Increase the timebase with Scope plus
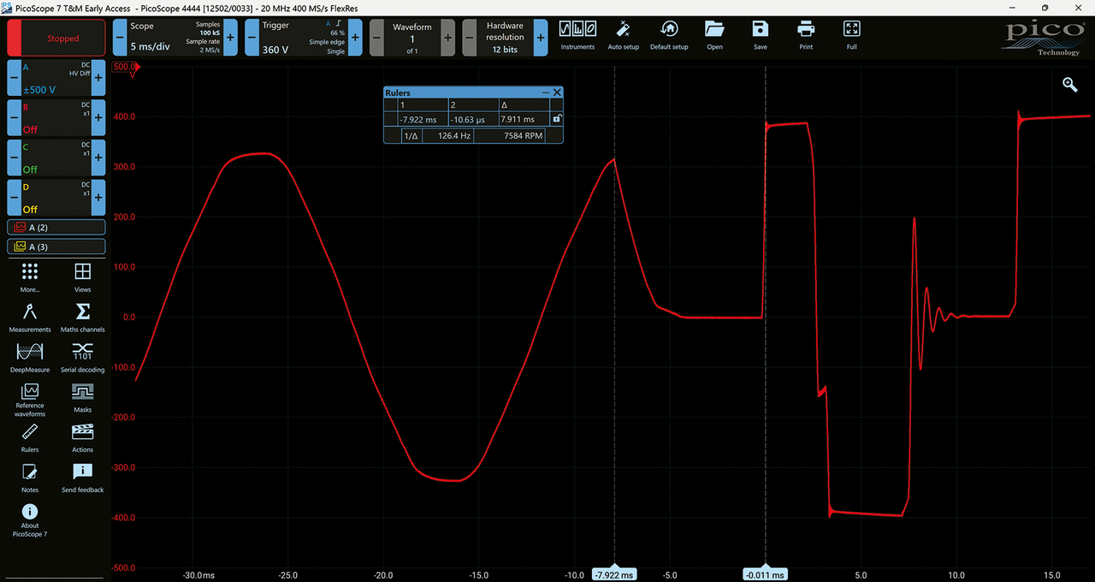Viewport: 1095px width, 582px height. coord(231,39)
